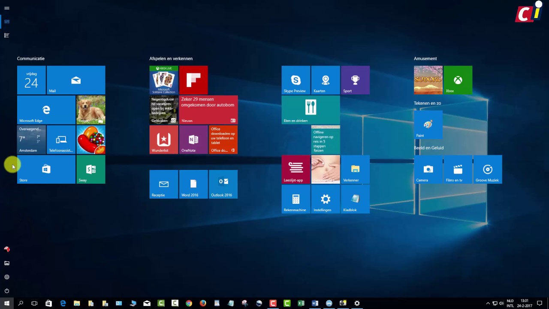
Task: Launch the Kladblok tile
Action: (355, 199)
